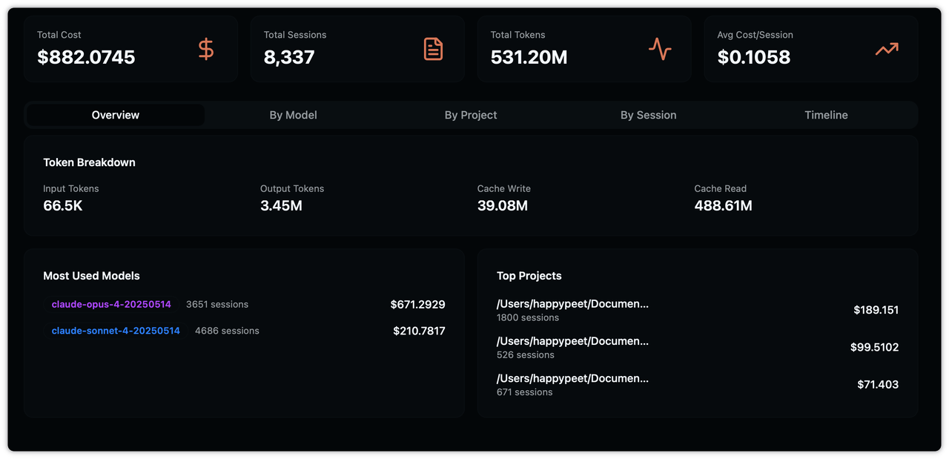Click the claude-sonnet-4-20250514 model name

(116, 331)
